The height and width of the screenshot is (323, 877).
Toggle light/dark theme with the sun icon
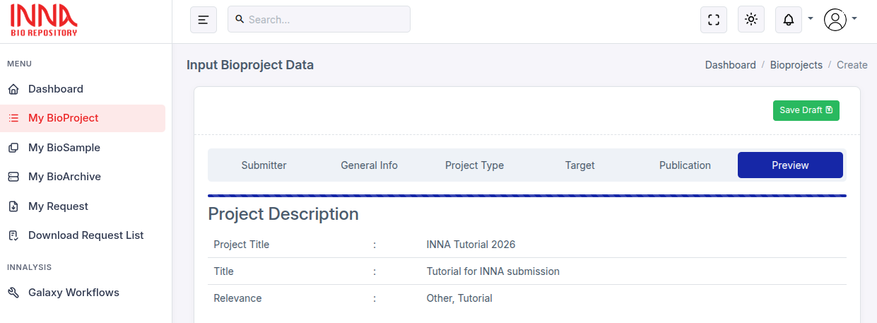[751, 19]
